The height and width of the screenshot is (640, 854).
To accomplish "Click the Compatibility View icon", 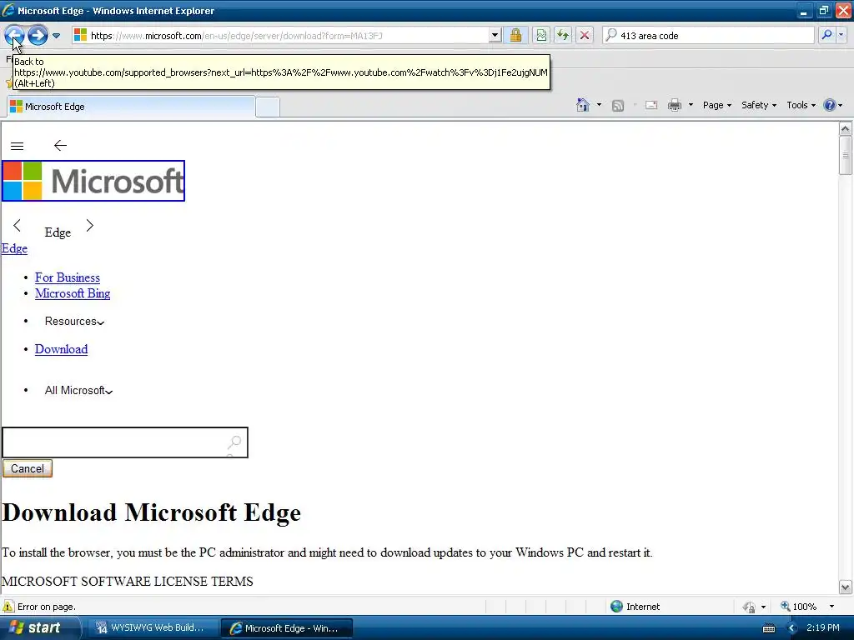I will pyautogui.click(x=541, y=36).
